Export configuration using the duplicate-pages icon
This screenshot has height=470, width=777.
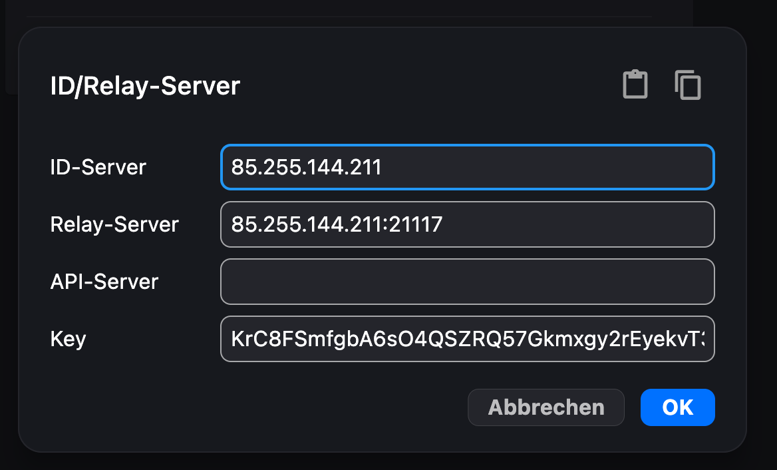tap(688, 85)
